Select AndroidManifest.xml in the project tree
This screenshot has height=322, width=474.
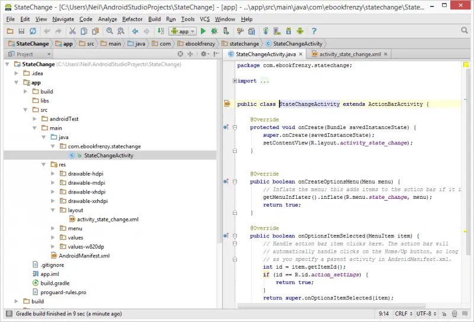[x=84, y=256]
